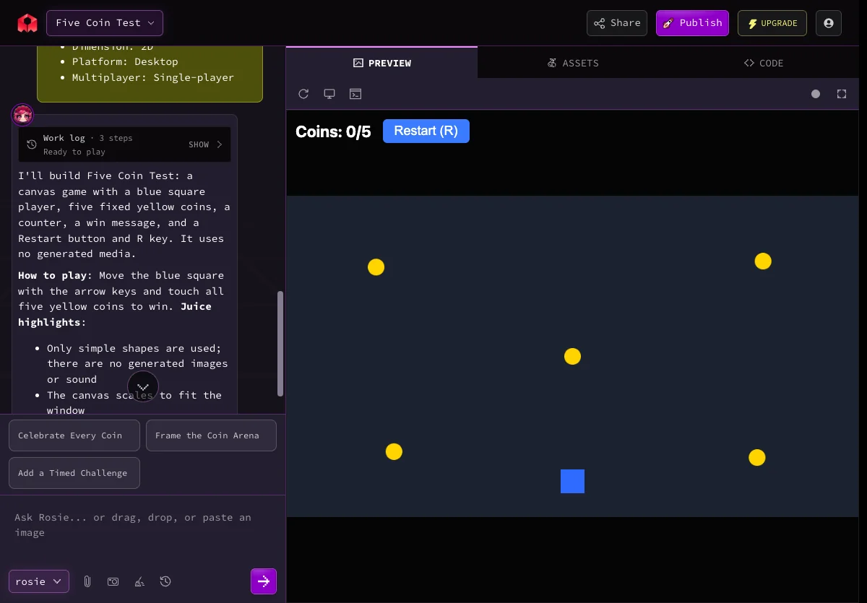Image resolution: width=867 pixels, height=603 pixels.
Task: Toggle desktop device preview icon
Action: pos(329,94)
